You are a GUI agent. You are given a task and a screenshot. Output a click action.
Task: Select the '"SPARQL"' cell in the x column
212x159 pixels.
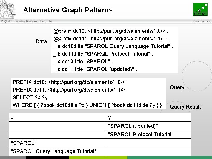(57, 143)
